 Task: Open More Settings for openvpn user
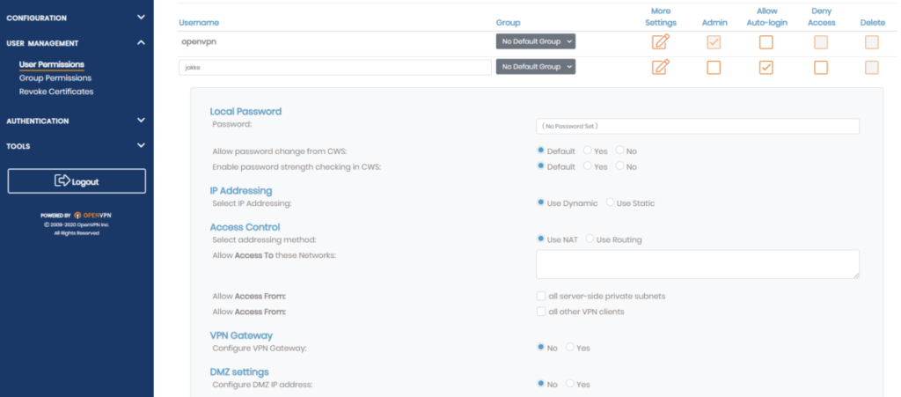click(661, 41)
